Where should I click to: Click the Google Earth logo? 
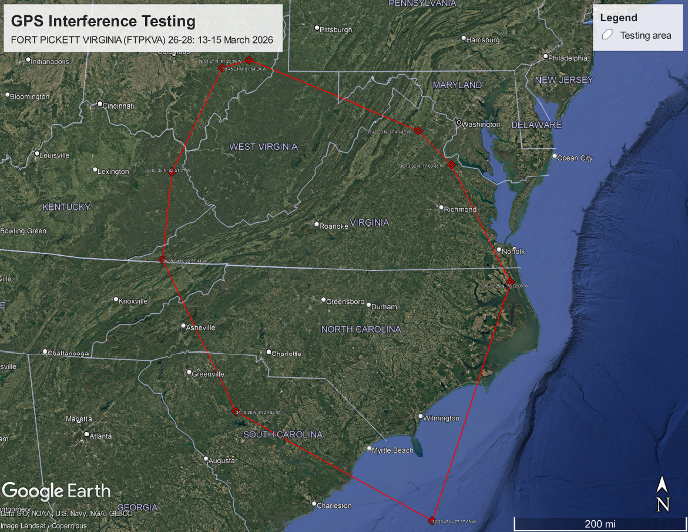point(56,491)
